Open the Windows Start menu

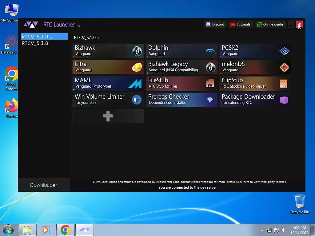[8, 230]
